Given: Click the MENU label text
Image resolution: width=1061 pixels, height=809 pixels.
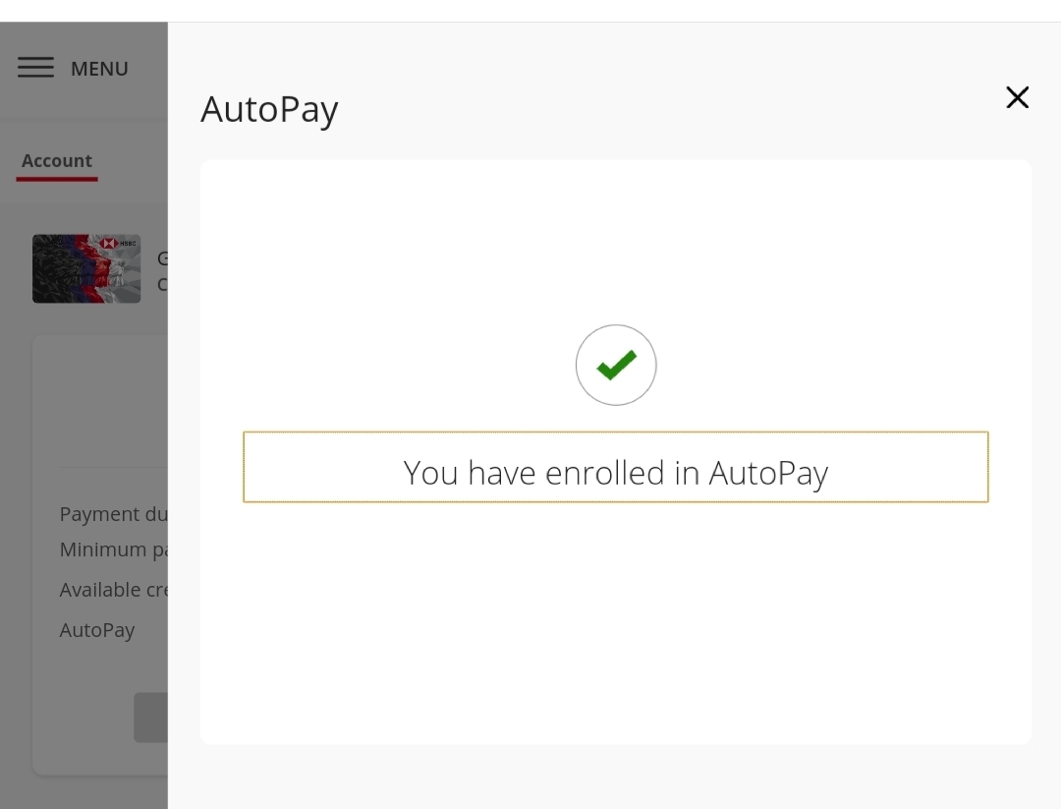Looking at the screenshot, I should (99, 69).
